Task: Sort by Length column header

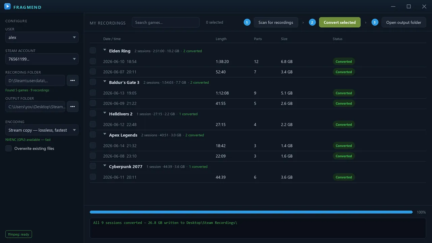Action: tap(221, 39)
